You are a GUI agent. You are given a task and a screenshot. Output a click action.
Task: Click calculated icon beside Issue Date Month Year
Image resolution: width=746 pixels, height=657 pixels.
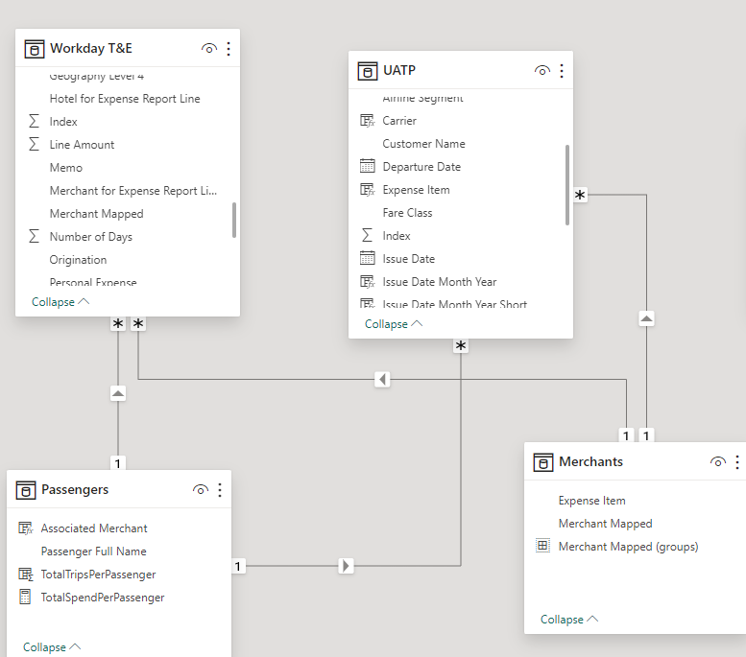[368, 281]
